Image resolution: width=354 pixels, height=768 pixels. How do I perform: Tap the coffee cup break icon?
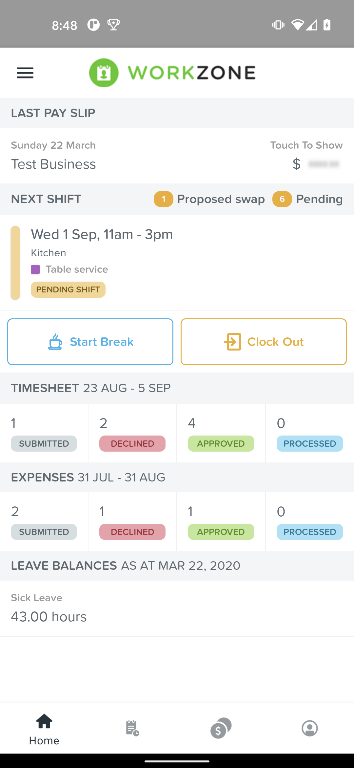click(55, 342)
